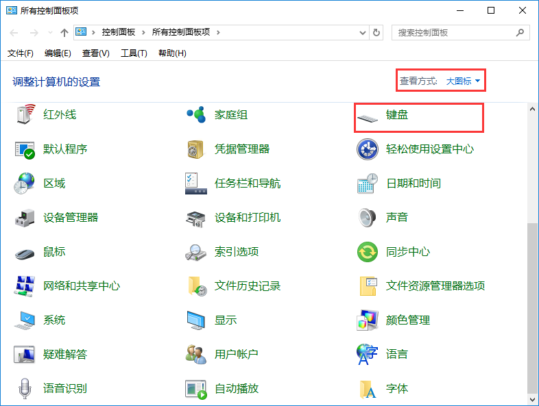Open the 网络和共享中心 icon
539x406 pixels.
[x=25, y=286]
